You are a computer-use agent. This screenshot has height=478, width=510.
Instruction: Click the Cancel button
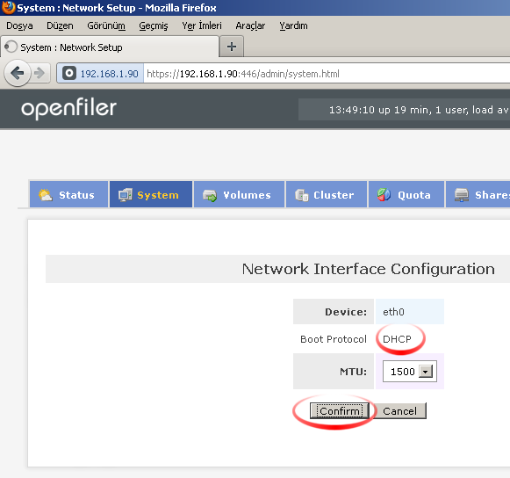399,411
